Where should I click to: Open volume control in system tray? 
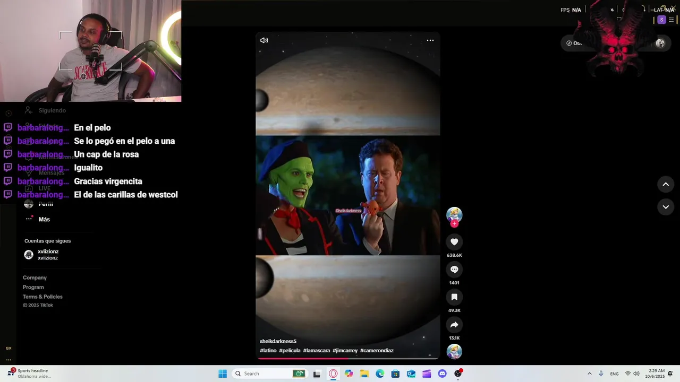636,374
